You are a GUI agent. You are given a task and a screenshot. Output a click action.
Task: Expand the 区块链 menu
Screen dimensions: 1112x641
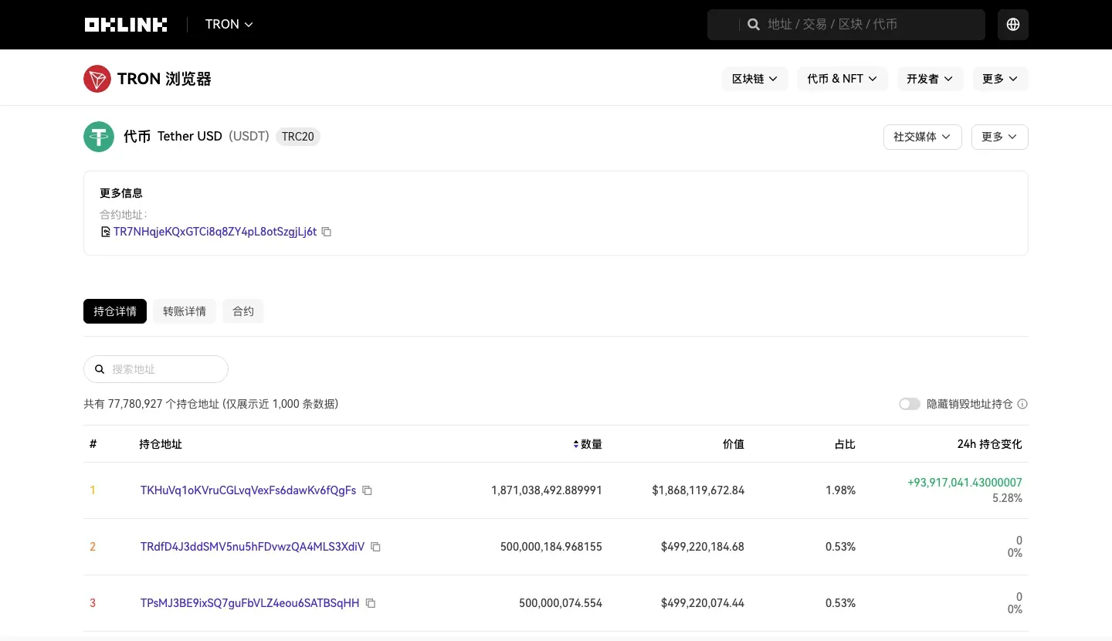(754, 79)
